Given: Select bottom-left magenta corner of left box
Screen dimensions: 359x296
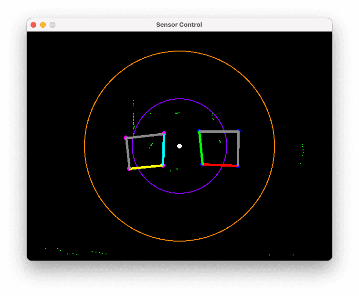Looking at the screenshot, I should point(129,169).
